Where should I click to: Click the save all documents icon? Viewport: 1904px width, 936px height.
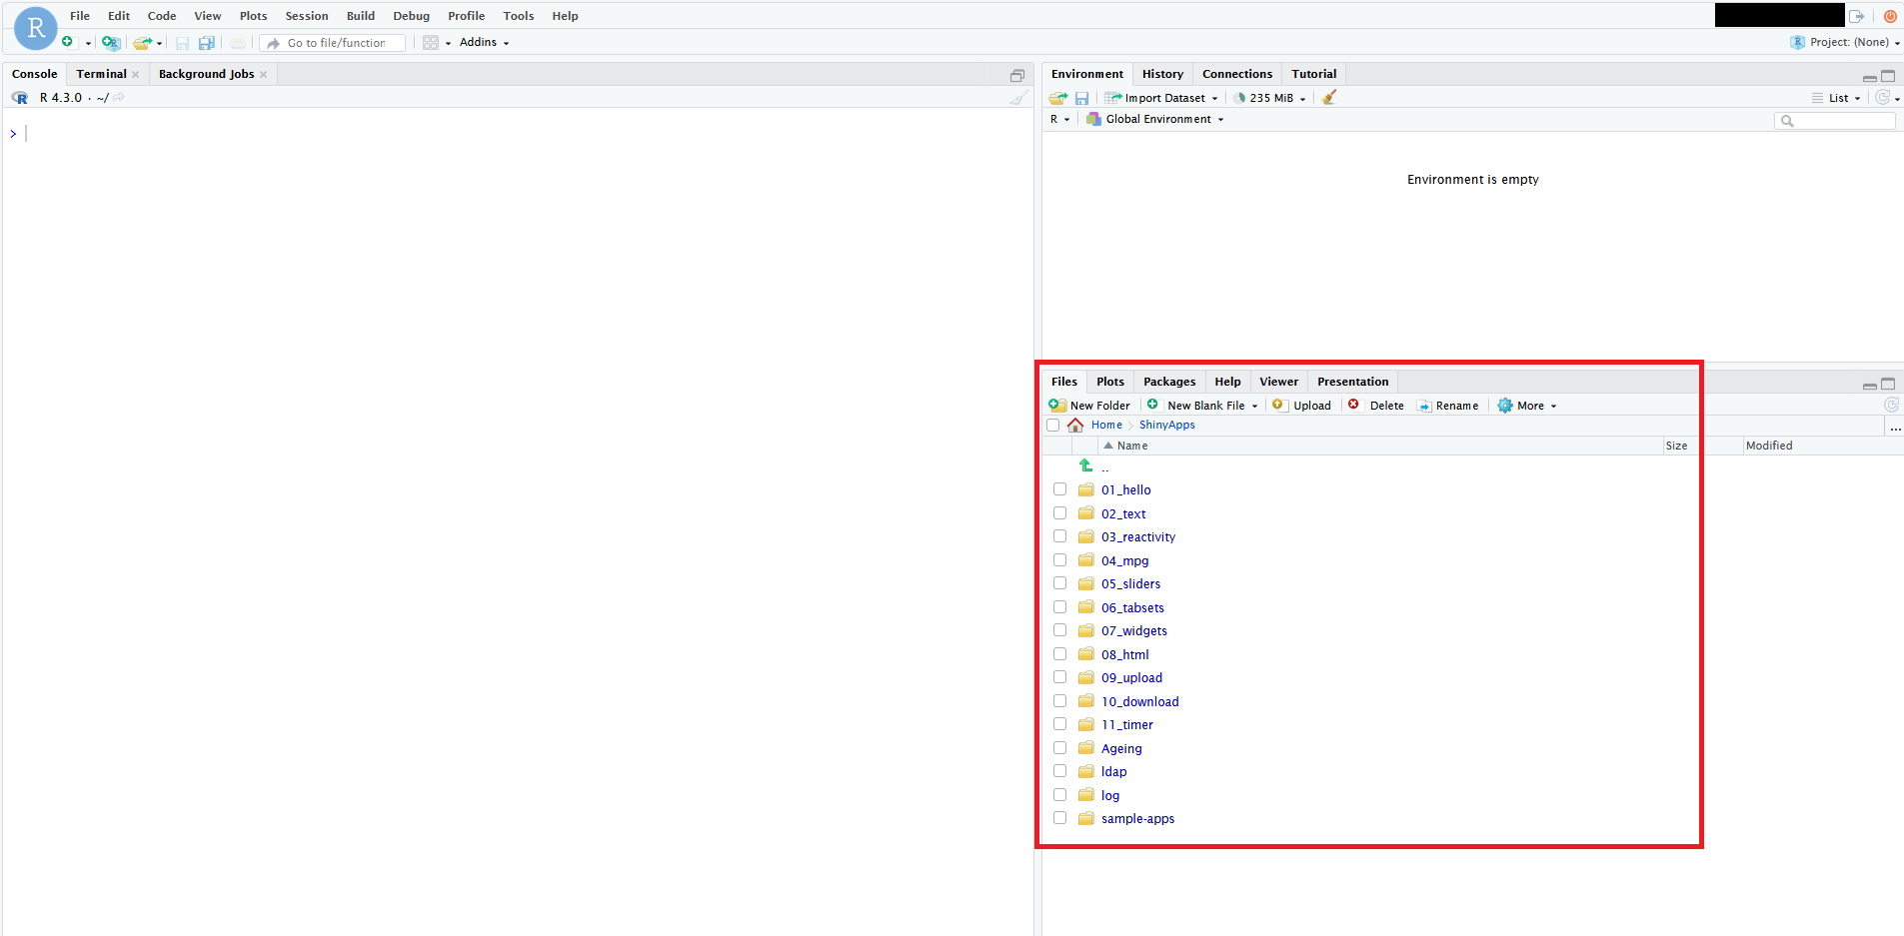point(207,43)
